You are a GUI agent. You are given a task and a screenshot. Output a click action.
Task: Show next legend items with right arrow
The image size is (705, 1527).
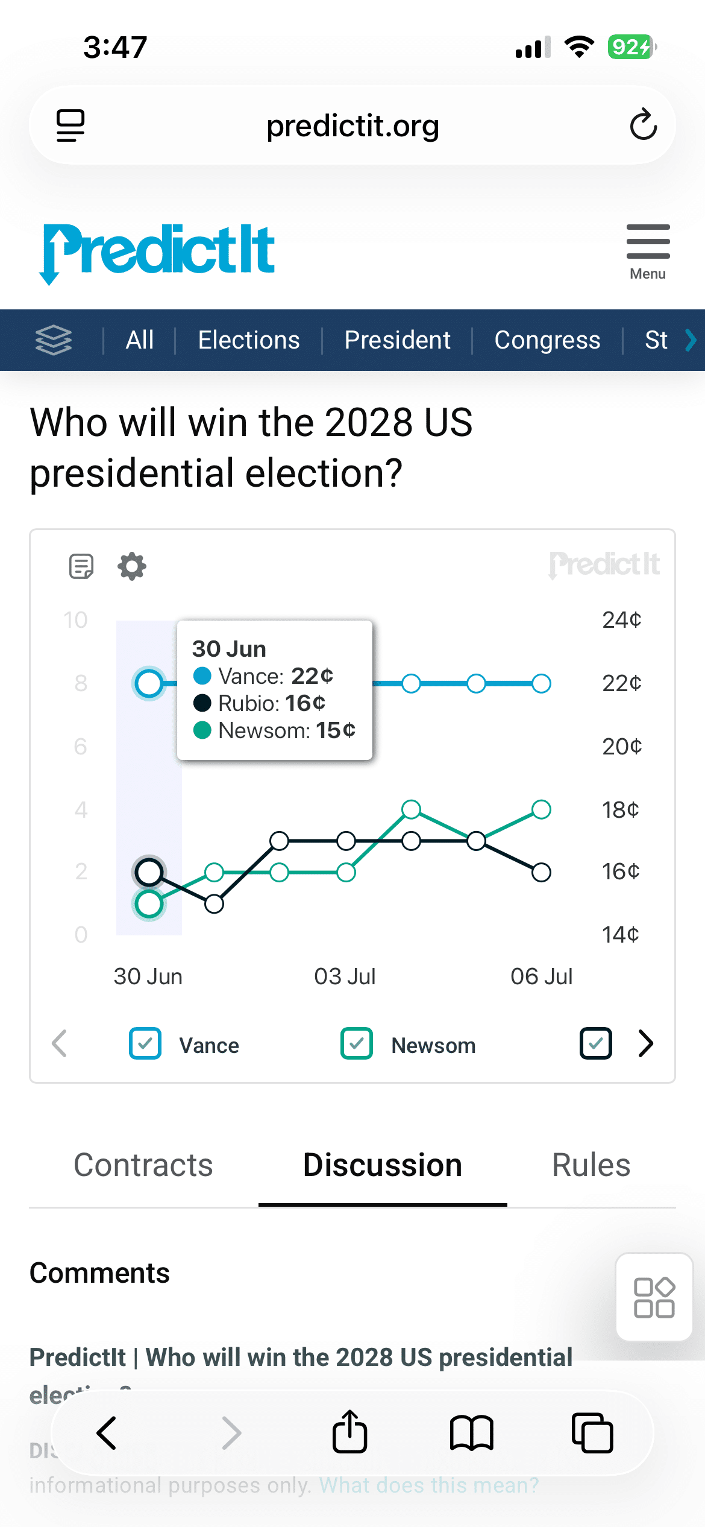646,1043
